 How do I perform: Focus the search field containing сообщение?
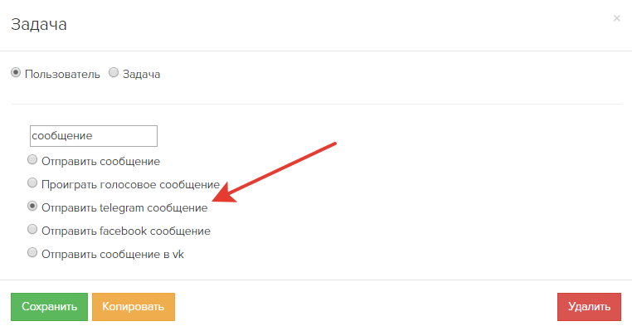(94, 136)
